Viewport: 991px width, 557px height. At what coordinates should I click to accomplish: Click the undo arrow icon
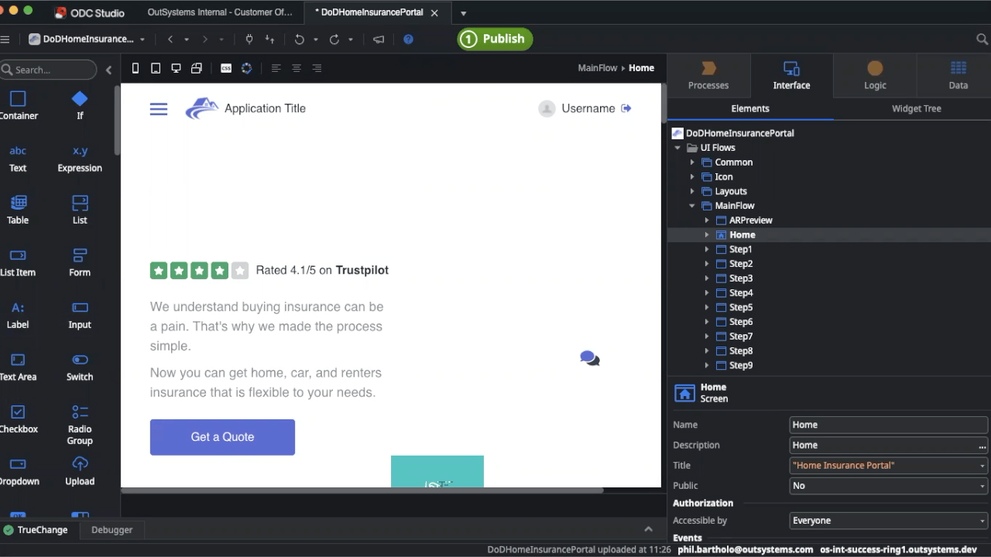[299, 39]
